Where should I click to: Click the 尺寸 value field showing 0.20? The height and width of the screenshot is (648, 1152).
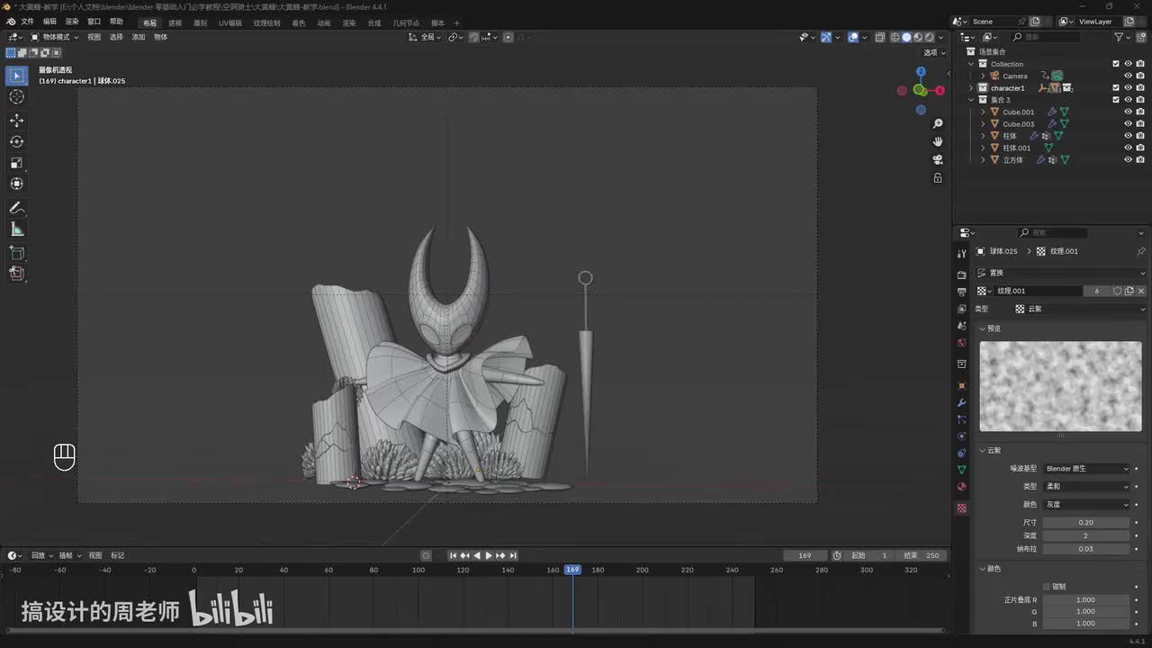(x=1085, y=522)
